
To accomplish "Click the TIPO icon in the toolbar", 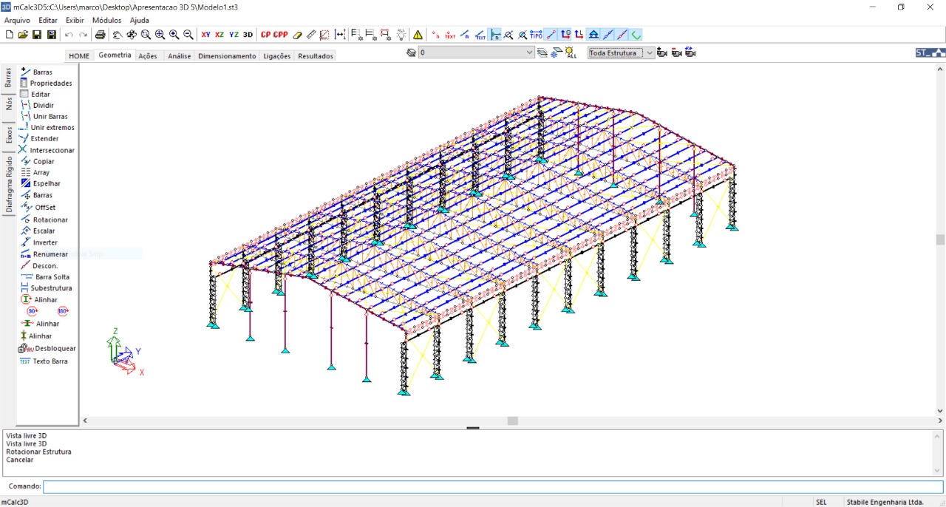I will pos(536,35).
